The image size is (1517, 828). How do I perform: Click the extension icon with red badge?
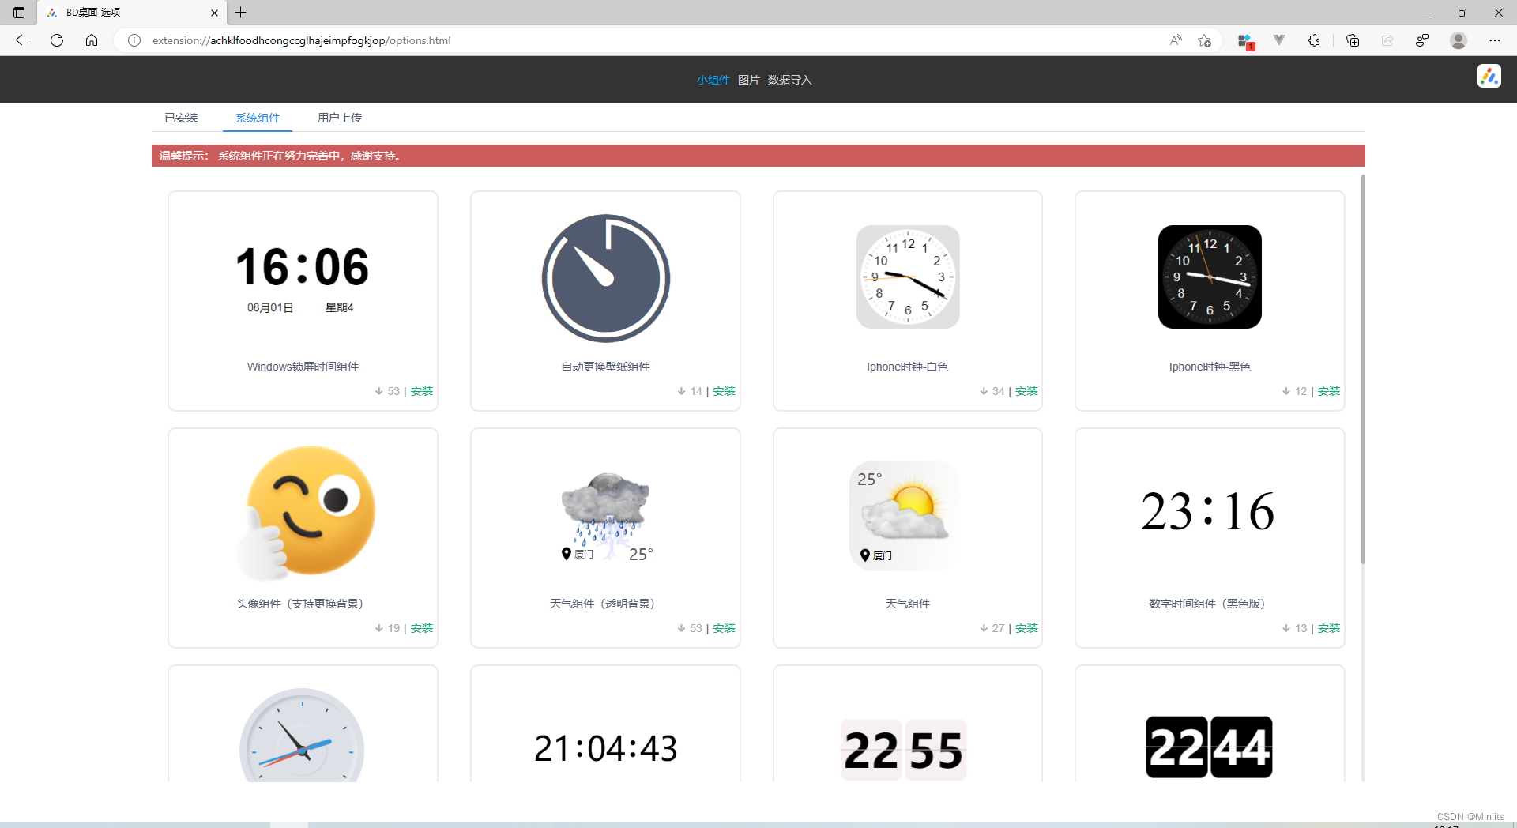click(1245, 41)
